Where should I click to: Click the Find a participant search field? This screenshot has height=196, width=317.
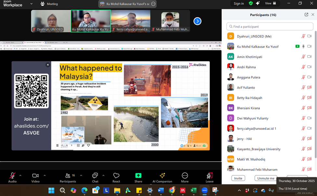tap(270, 27)
